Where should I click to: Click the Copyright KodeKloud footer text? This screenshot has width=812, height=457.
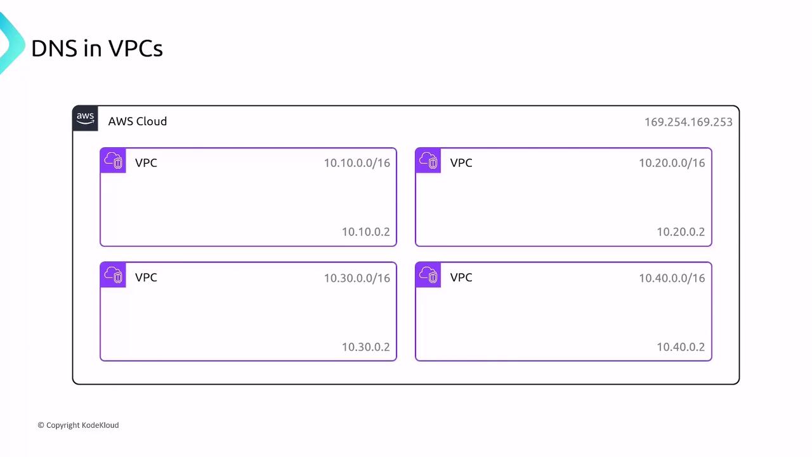coord(78,425)
